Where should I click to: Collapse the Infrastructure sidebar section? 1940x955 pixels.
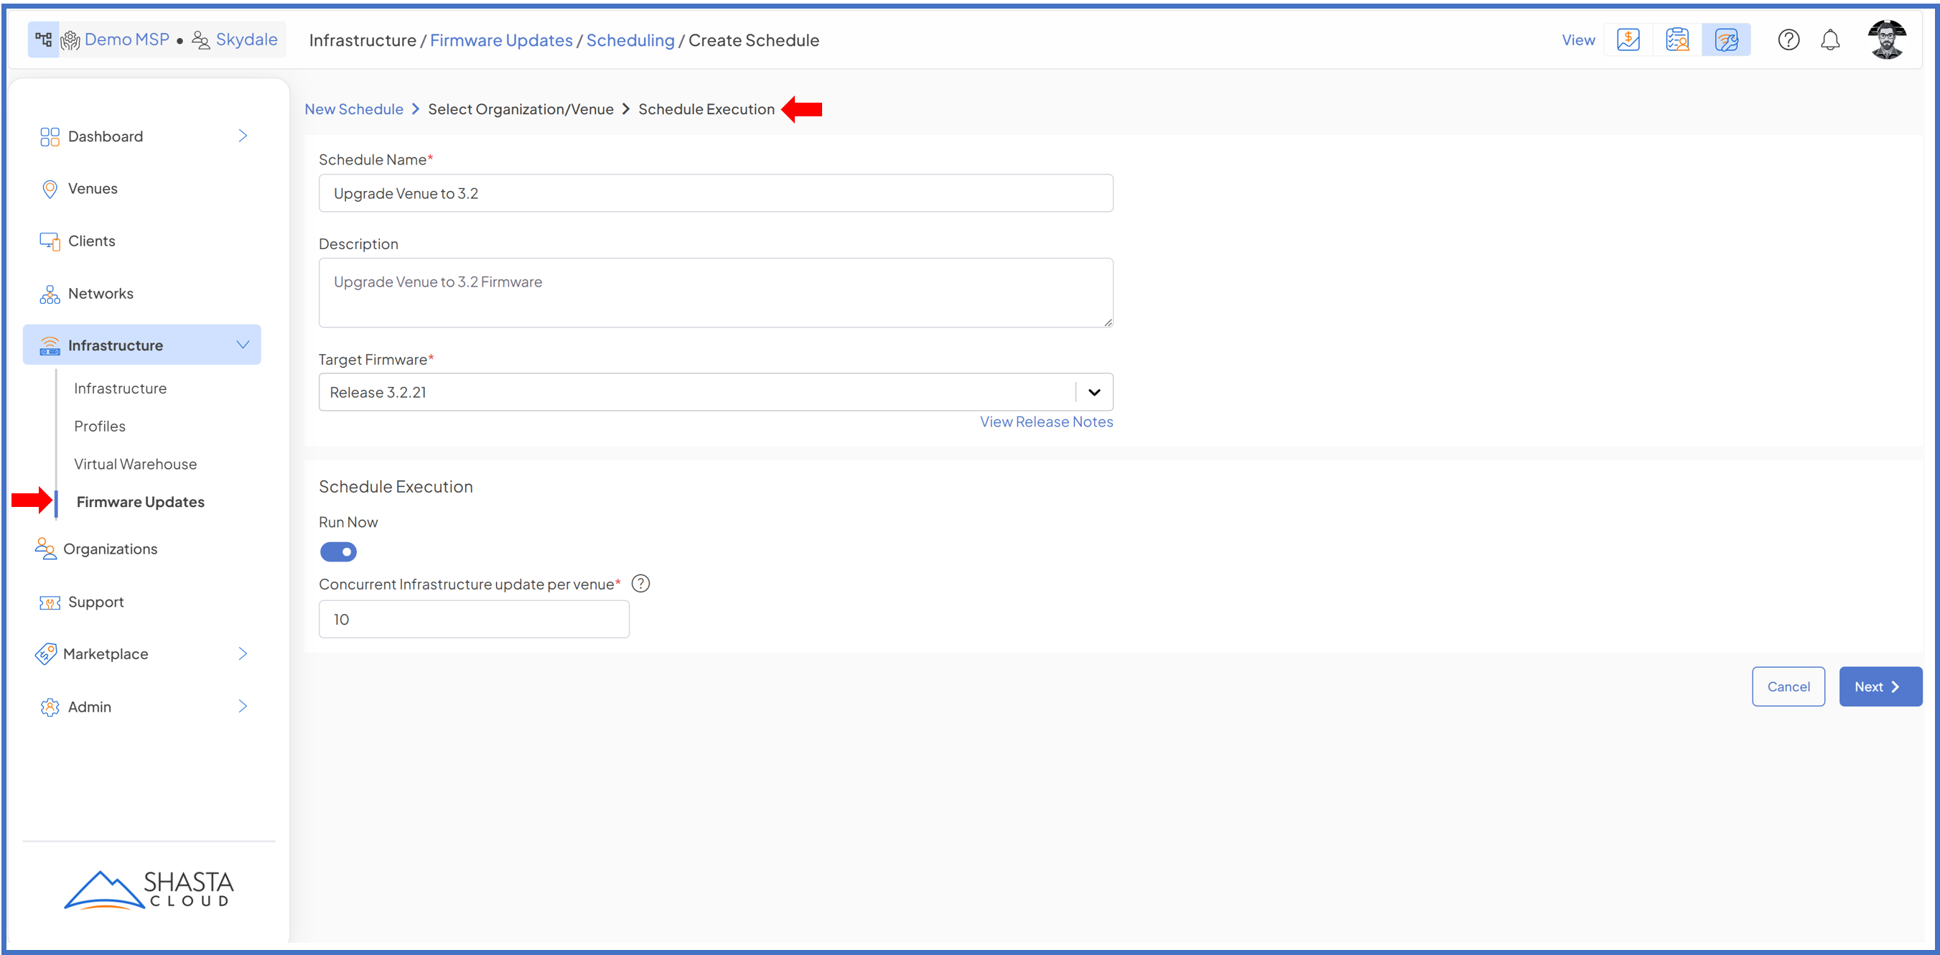(x=243, y=345)
